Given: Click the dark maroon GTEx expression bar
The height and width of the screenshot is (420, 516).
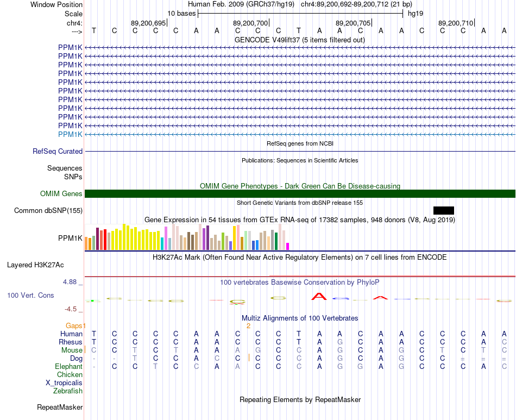Looking at the screenshot, I should coord(97,239).
